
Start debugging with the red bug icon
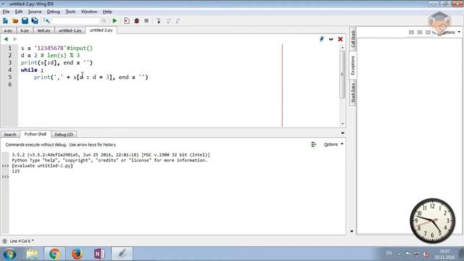click(x=137, y=21)
